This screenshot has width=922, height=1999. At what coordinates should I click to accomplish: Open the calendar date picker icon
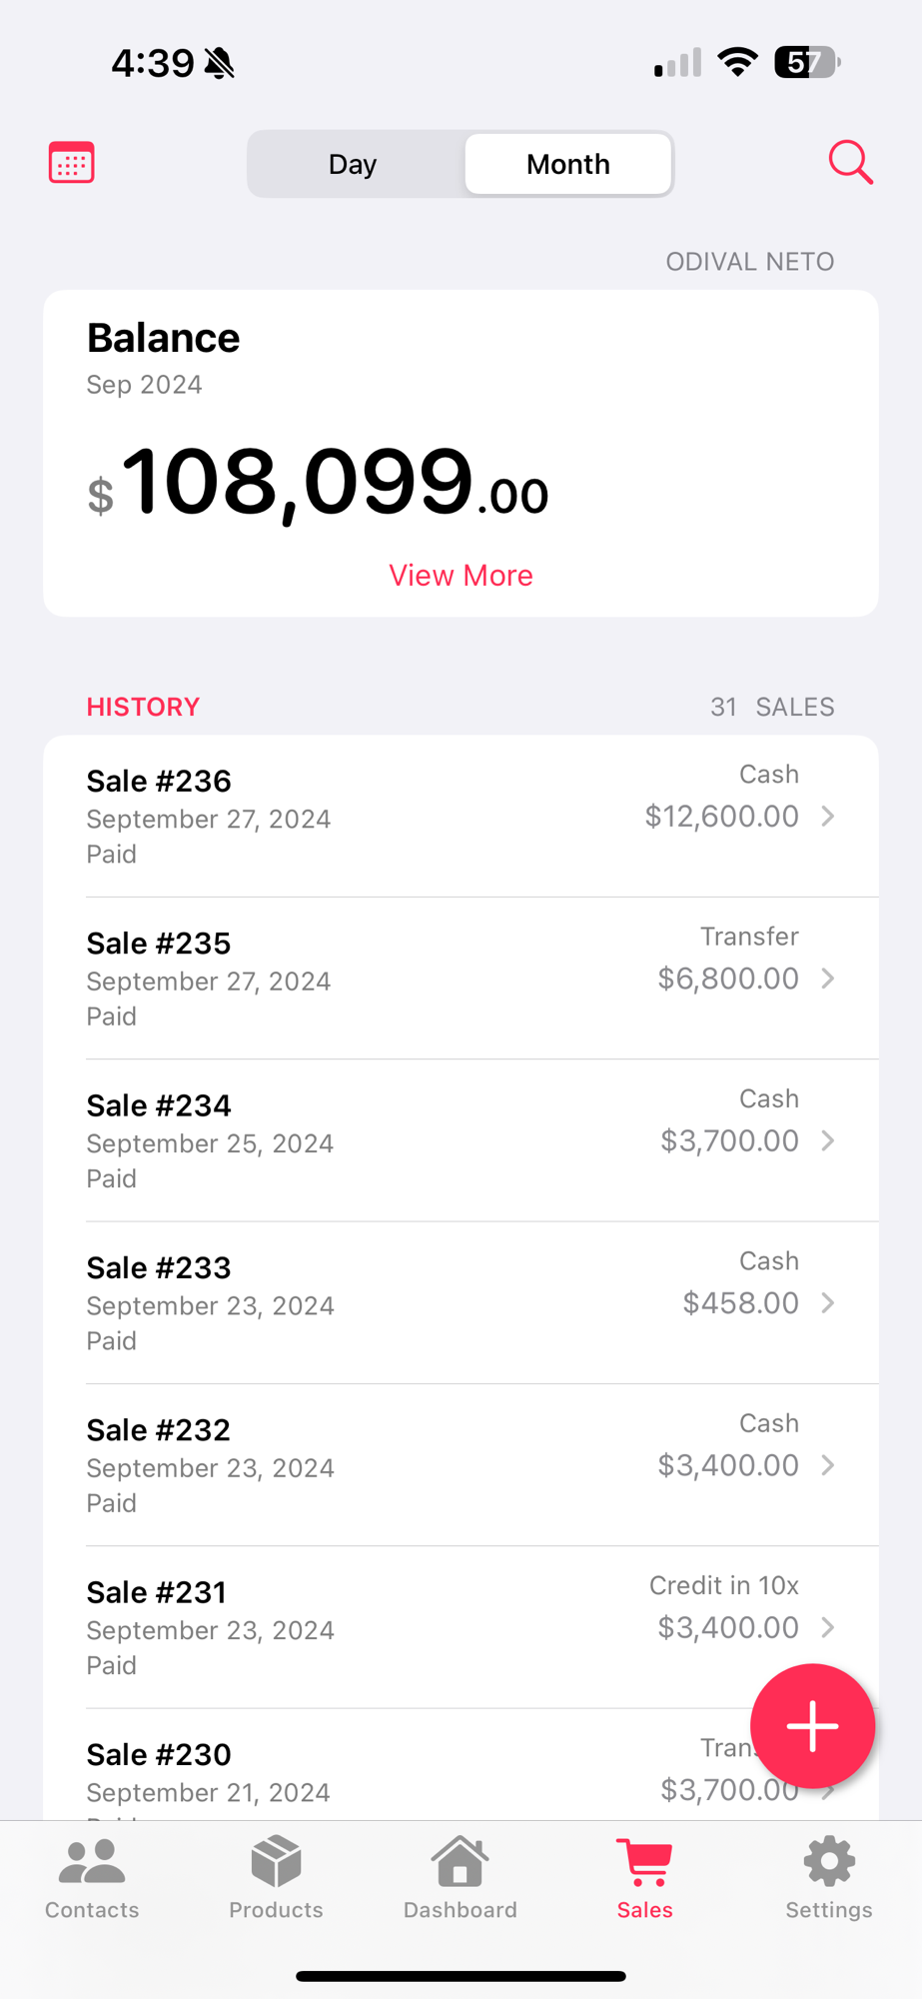click(x=71, y=163)
